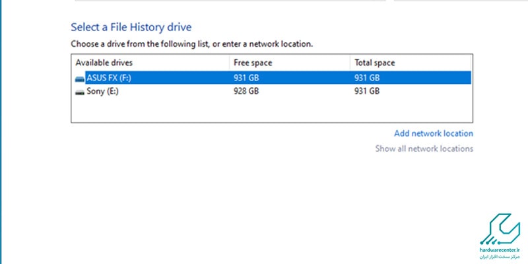Click the hardwarecenter wrench logo

coord(500,228)
